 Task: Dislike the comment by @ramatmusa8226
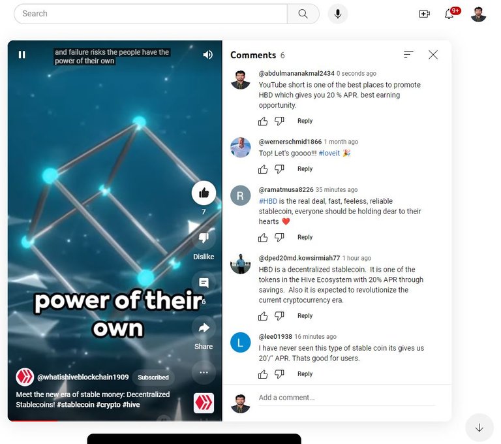pyautogui.click(x=279, y=238)
